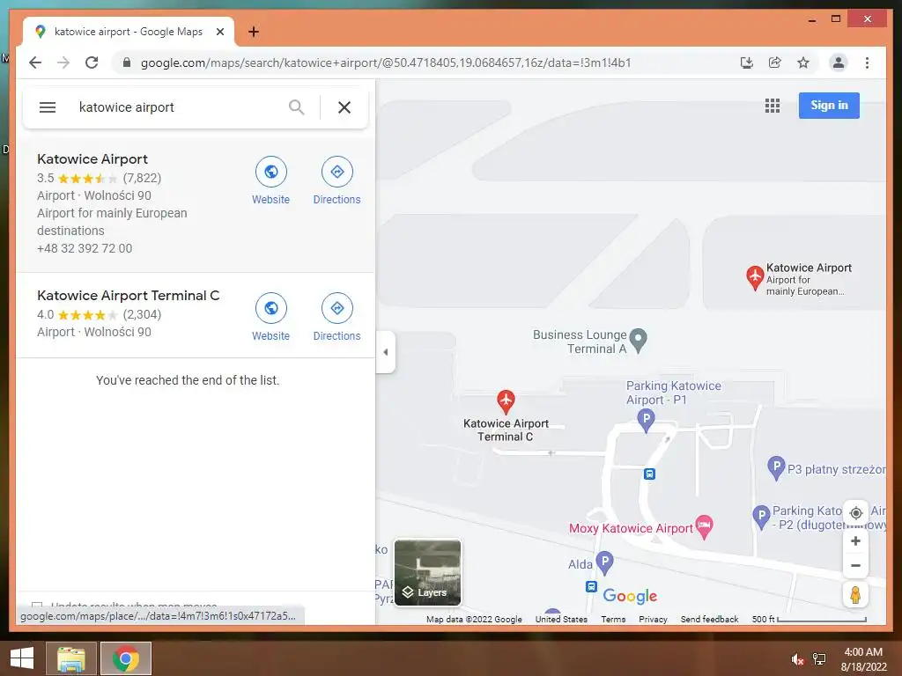Screen dimensions: 902x676
Task: Share this page icon in address bar
Action: (x=775, y=62)
